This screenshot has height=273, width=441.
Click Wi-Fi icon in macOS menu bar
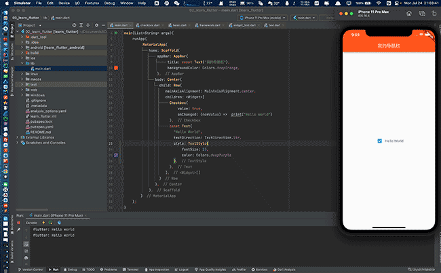point(379,3)
